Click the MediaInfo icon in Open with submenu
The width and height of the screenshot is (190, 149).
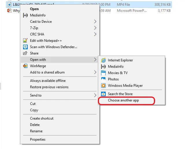click(103, 67)
